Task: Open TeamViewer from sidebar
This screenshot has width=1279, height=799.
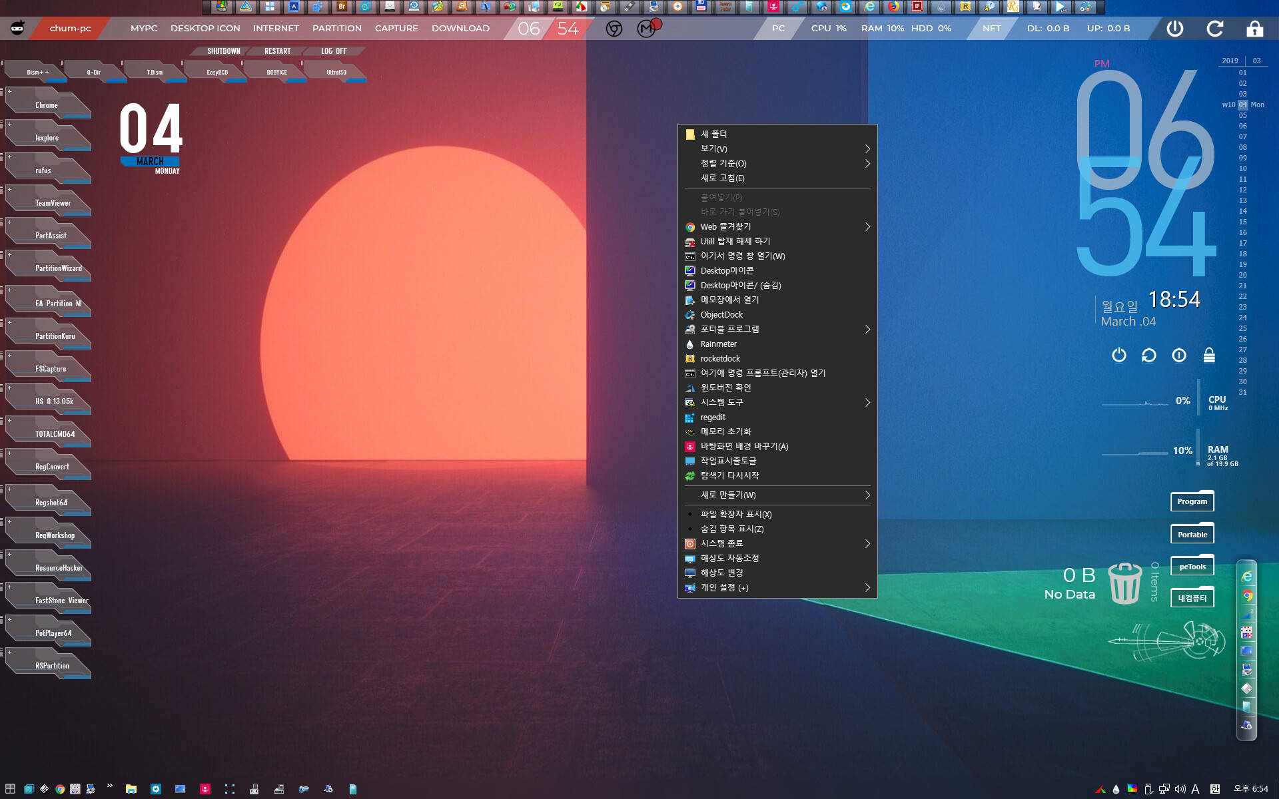Action: pyautogui.click(x=51, y=202)
